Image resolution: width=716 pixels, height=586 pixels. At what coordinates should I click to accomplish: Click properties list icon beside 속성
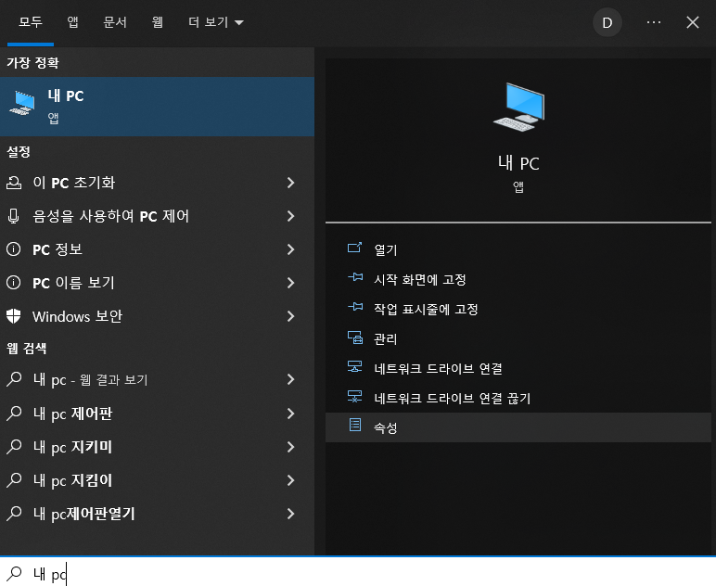click(355, 425)
